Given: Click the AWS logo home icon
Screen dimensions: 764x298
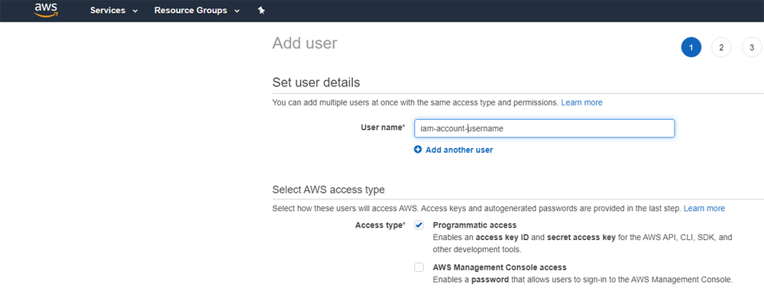Looking at the screenshot, I should [x=47, y=10].
